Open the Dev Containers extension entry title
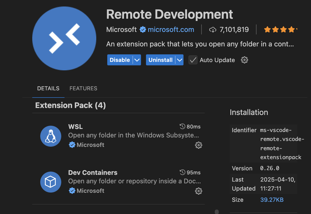Screen dimensions: 311x214 click(x=93, y=173)
